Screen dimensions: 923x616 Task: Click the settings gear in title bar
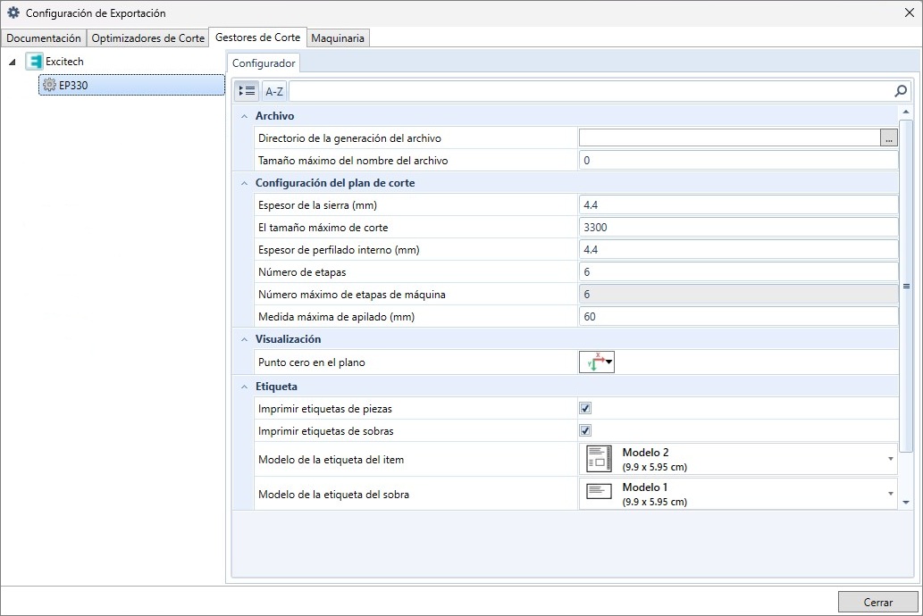pyautogui.click(x=13, y=12)
